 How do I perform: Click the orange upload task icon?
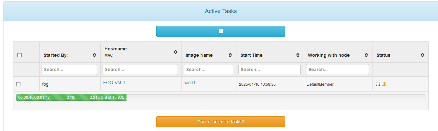tap(384, 84)
